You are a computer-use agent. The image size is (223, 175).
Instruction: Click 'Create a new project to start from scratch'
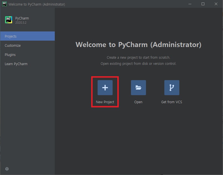point(138,58)
